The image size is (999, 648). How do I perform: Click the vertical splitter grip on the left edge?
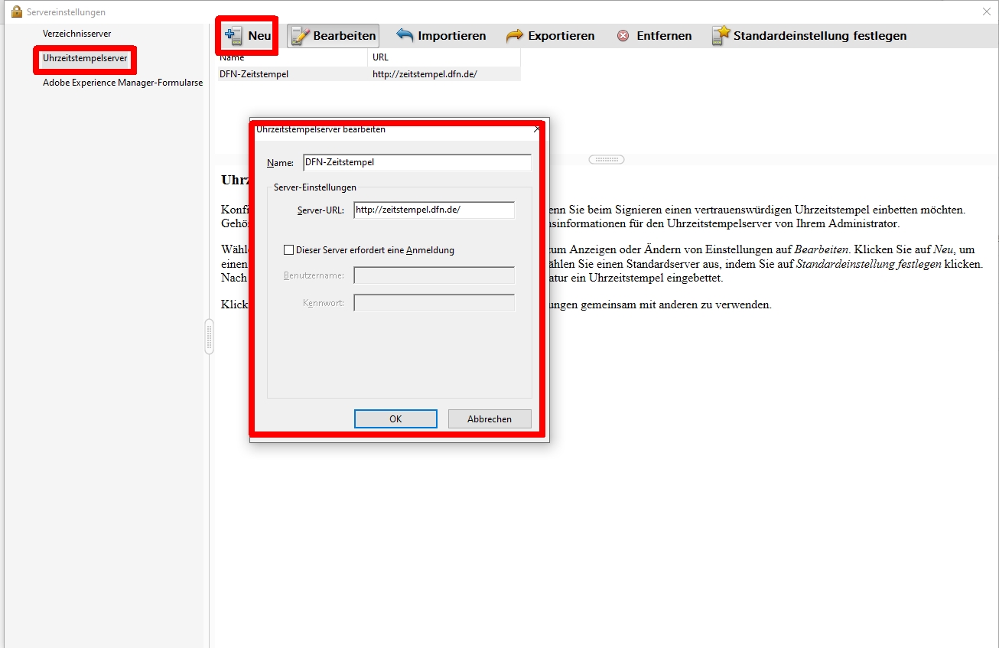point(209,337)
